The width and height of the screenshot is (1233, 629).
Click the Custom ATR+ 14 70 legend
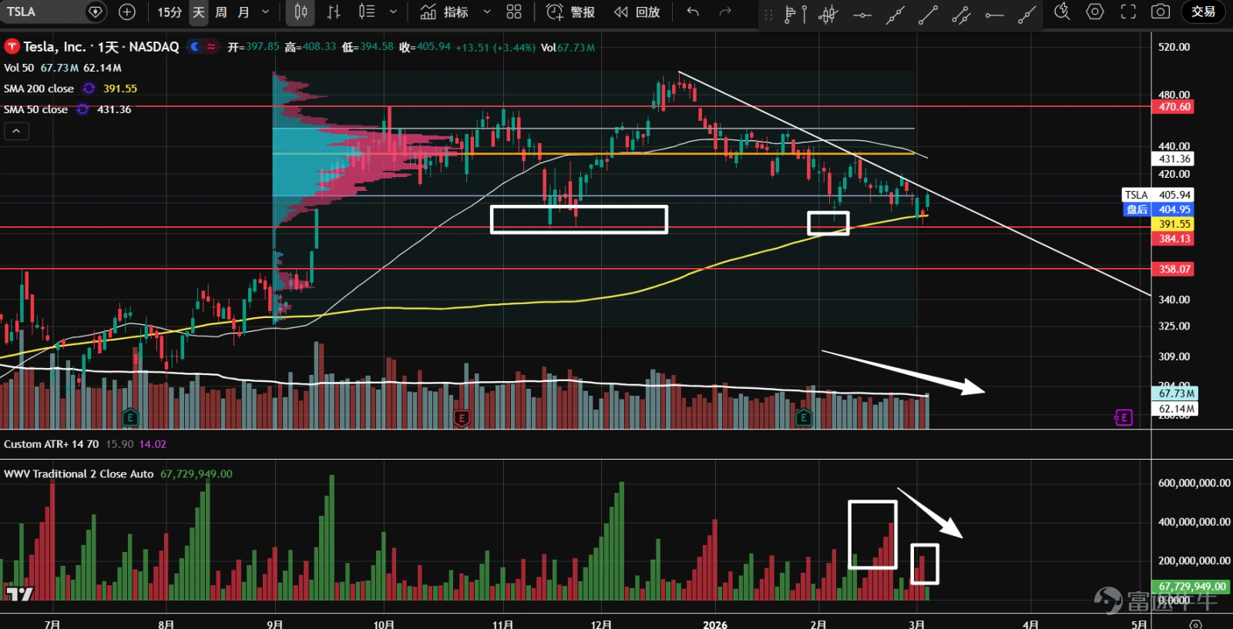coord(51,444)
